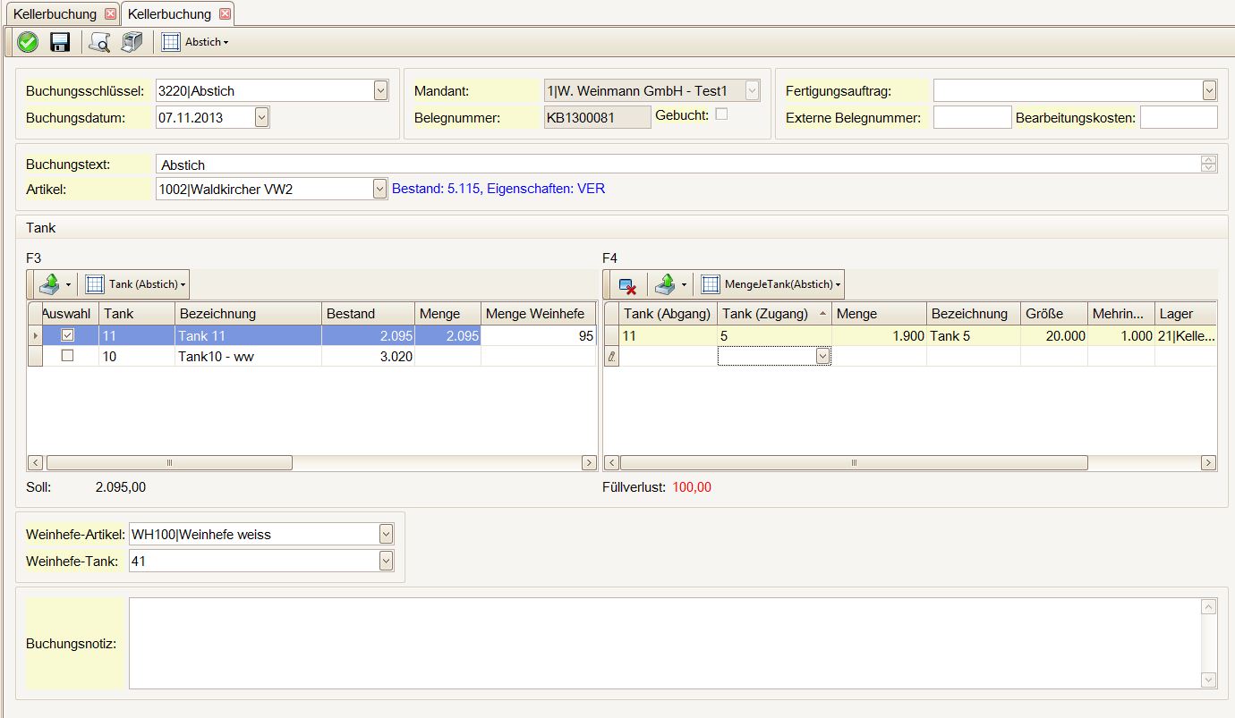Toggle the Gebucht checkbox

click(x=721, y=114)
